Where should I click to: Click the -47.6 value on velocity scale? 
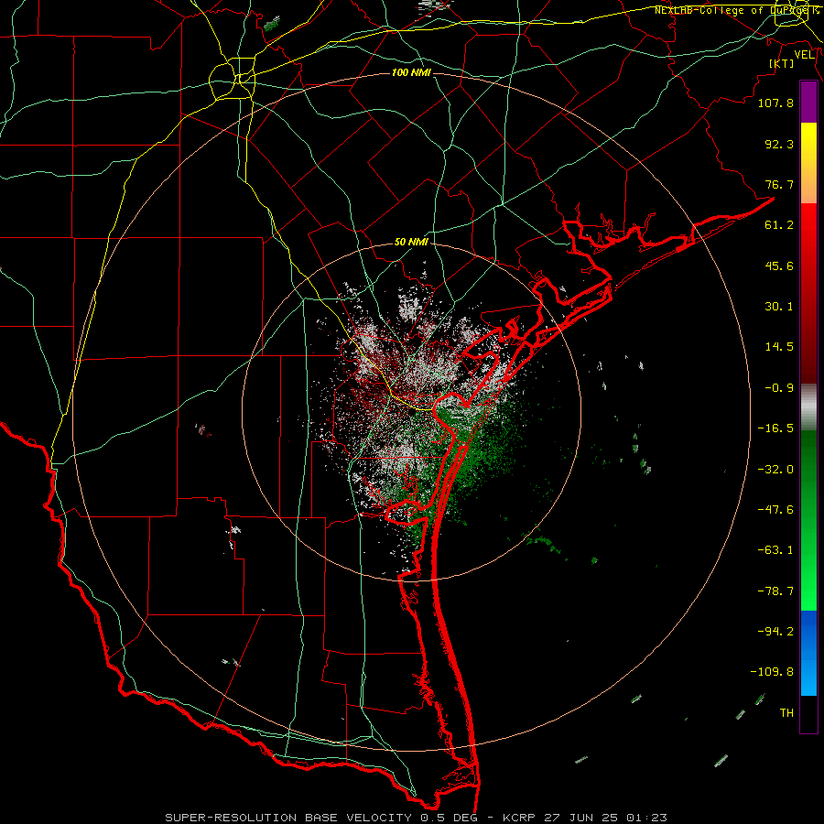click(775, 510)
